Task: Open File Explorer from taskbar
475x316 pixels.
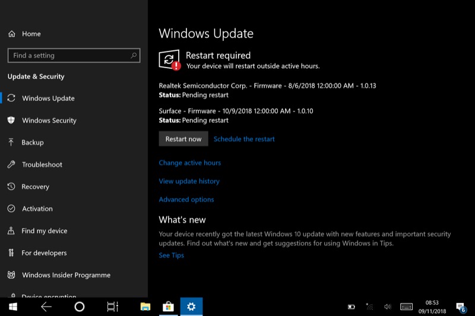Action: pyautogui.click(x=145, y=307)
